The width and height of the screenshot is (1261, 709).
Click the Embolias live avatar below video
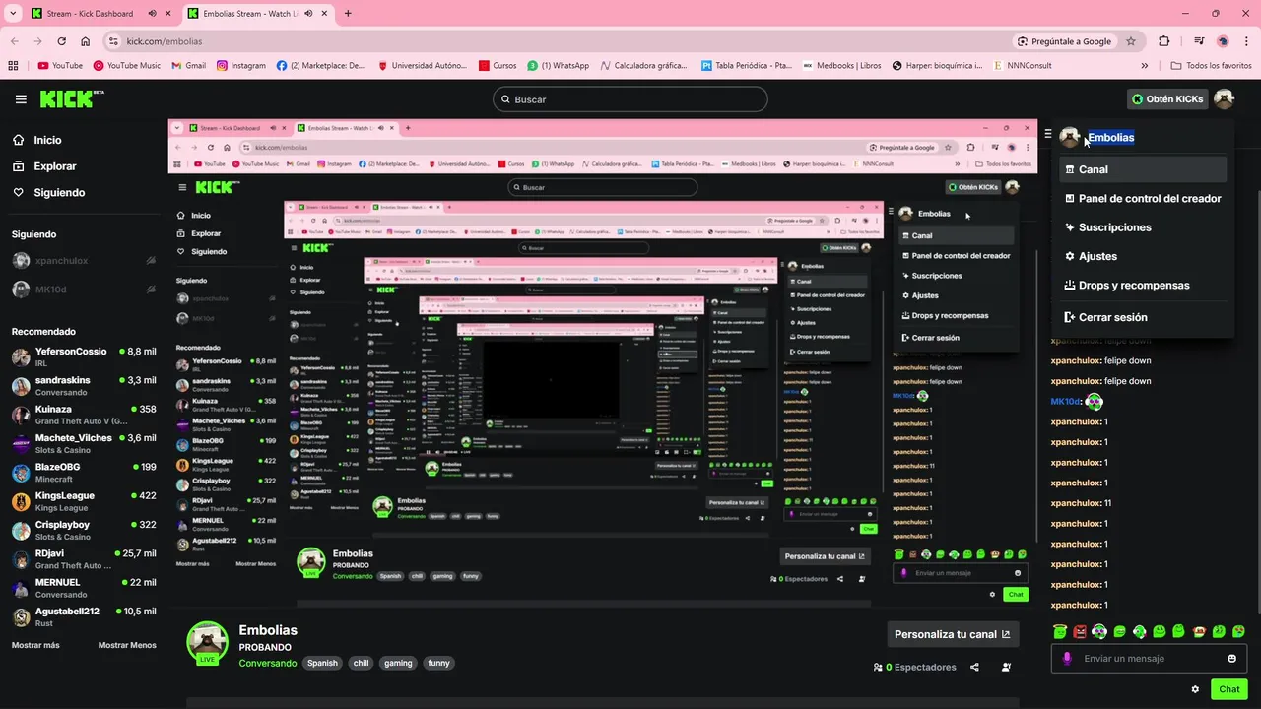click(207, 642)
